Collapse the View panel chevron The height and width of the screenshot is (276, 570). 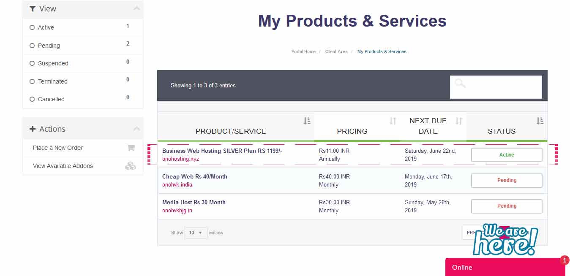point(136,8)
